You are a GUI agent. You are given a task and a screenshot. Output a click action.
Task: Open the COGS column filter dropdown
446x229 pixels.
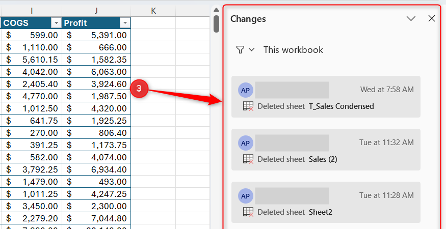[56, 23]
